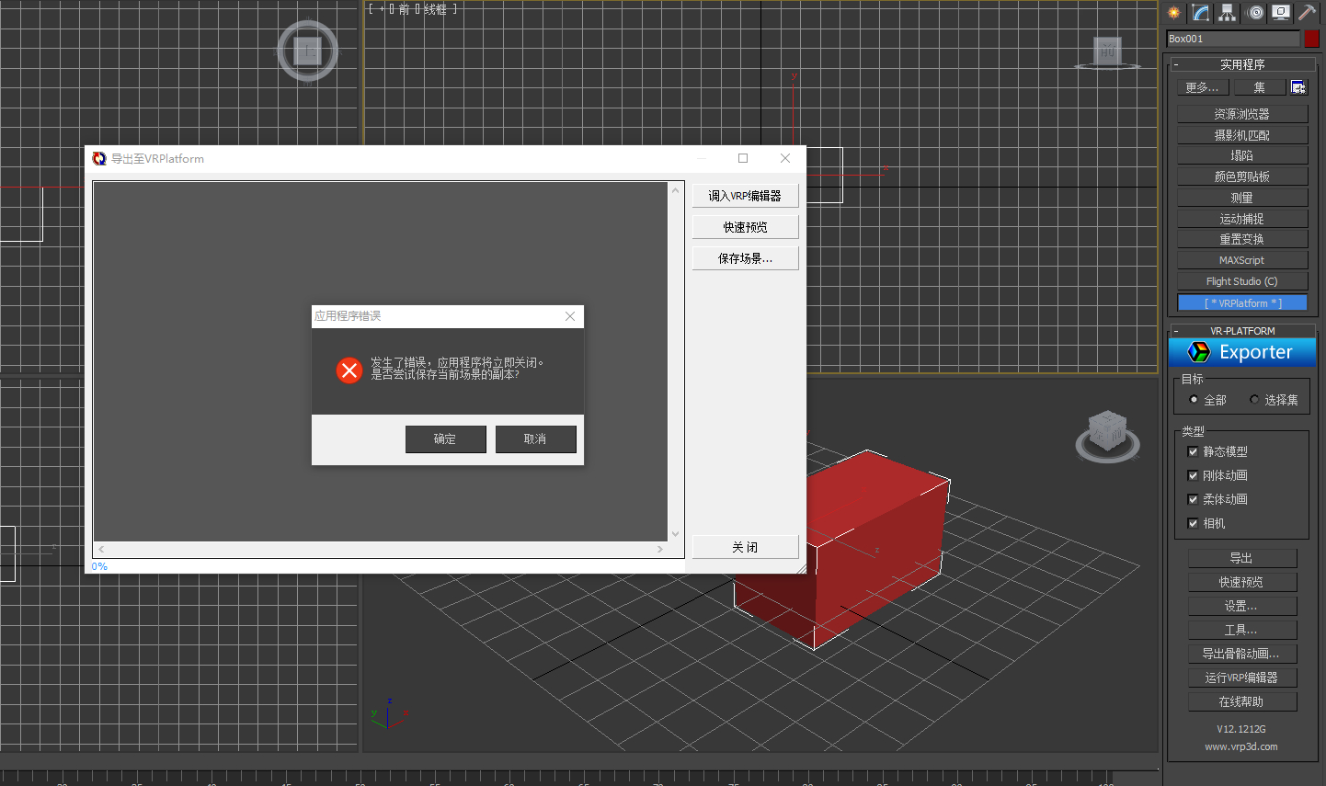Open the Modify command panel tab
1326x786 pixels.
click(x=1201, y=13)
